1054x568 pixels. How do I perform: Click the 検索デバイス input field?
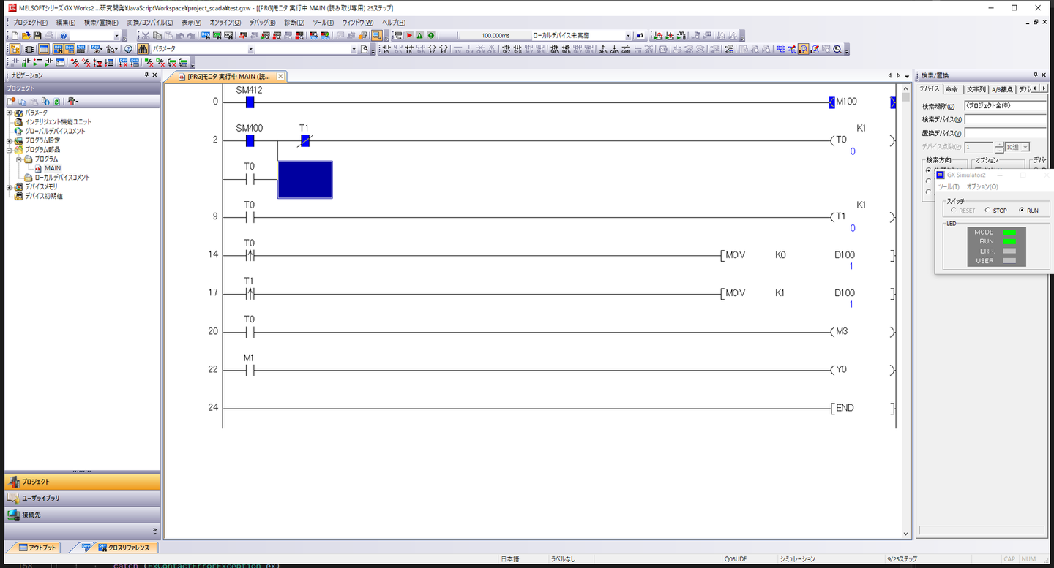(x=1006, y=119)
